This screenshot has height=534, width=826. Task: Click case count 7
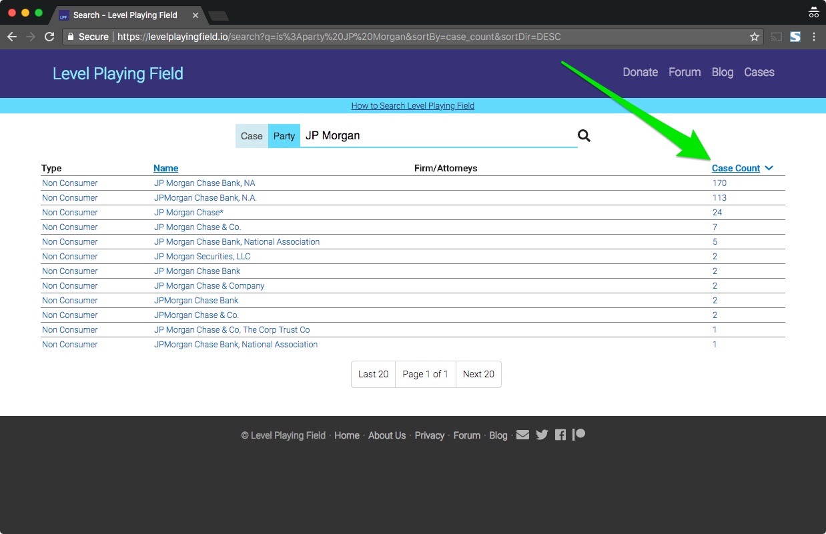[x=715, y=227]
